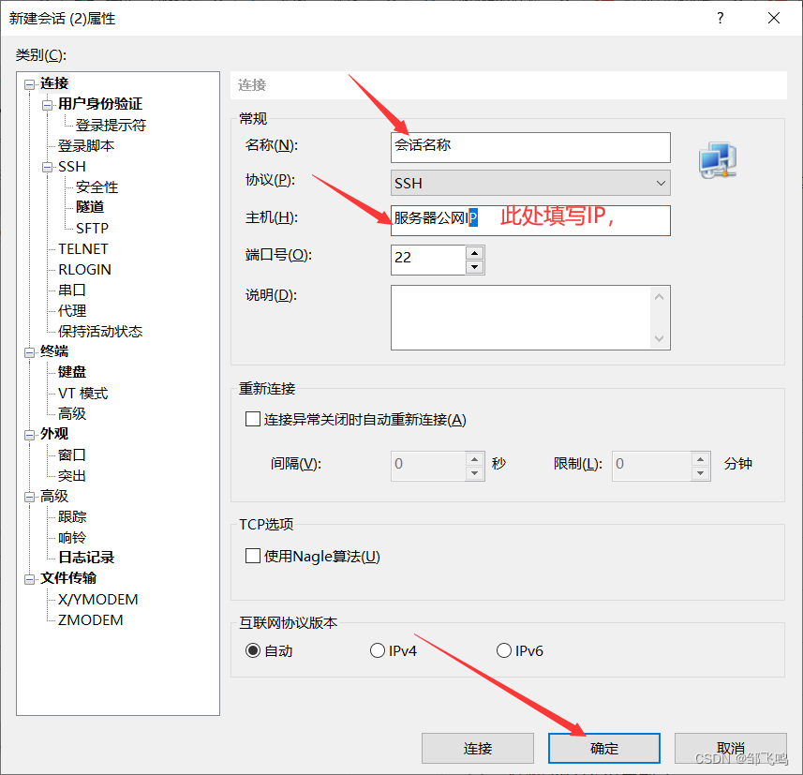The width and height of the screenshot is (803, 775).
Task: Select 响铃 under 高级
Action: point(72,538)
